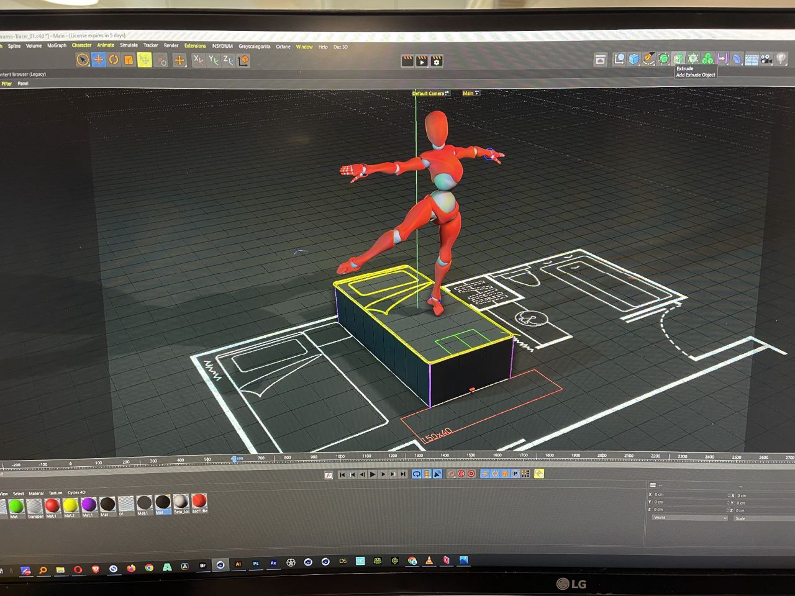Select the Live Selection arrow tool

(83, 60)
